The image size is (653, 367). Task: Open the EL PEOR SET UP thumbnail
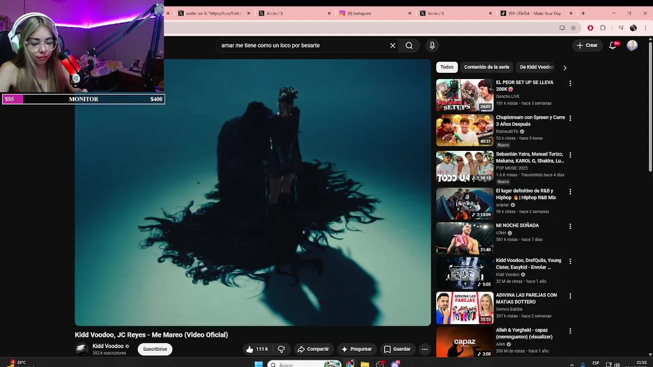[465, 95]
